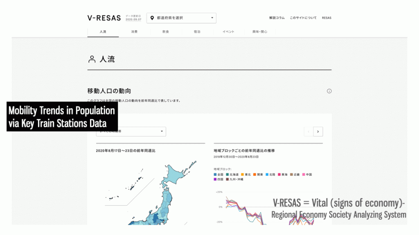Open the info tooltip icon near 移動人口の動向
The width and height of the screenshot is (419, 235).
coord(329,91)
